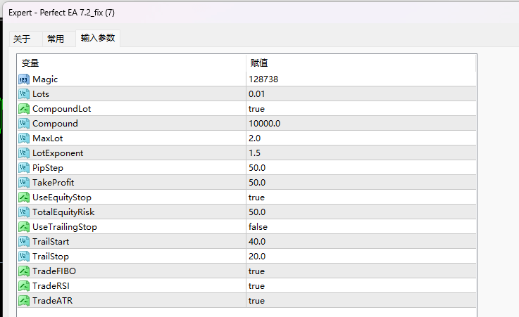The image size is (519, 317).
Task: Click the TradeFIBO boolean icon
Action: [23, 271]
